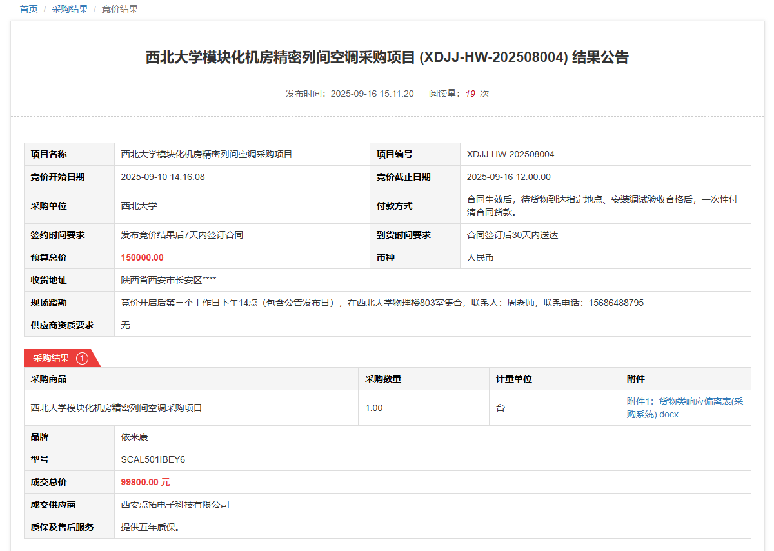Click the 竞价截止日期 value 2025-09-16 12:00:00

508,177
